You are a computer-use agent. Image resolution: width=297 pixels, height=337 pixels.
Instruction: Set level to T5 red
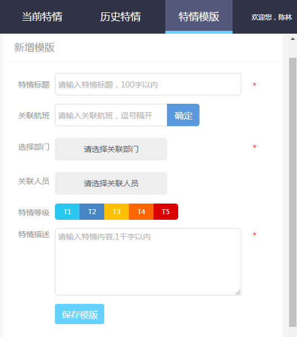(166, 212)
